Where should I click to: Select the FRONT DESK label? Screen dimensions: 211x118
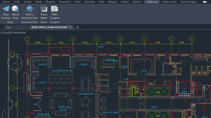pyautogui.click(x=43, y=114)
